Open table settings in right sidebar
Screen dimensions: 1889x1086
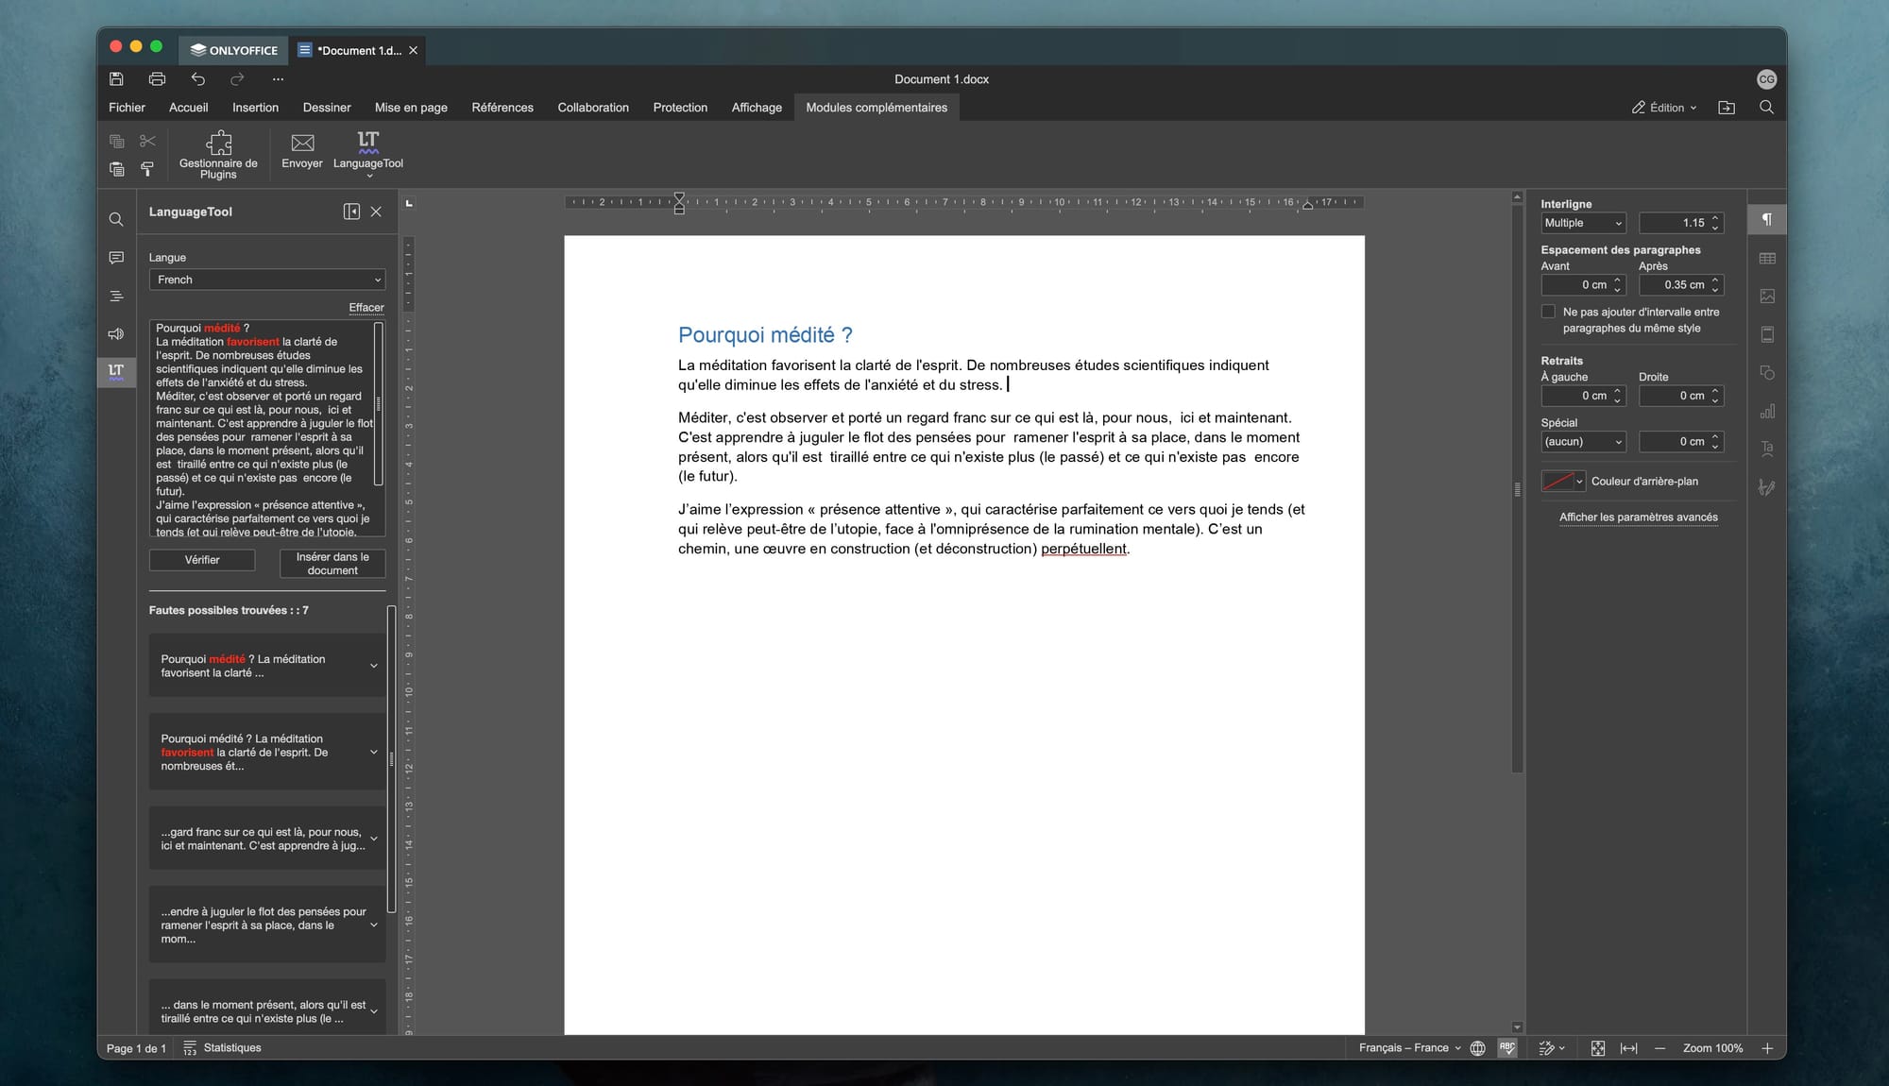(1767, 258)
